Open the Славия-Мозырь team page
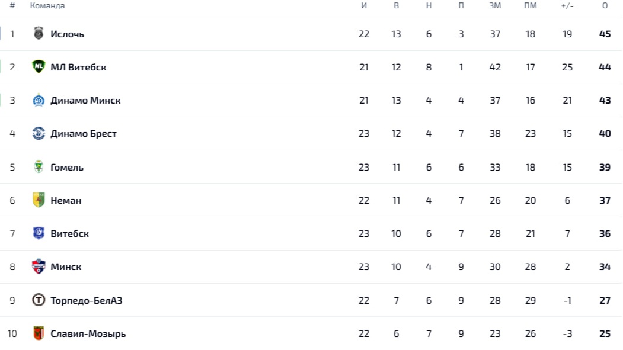This screenshot has width=623, height=350. coord(88,334)
